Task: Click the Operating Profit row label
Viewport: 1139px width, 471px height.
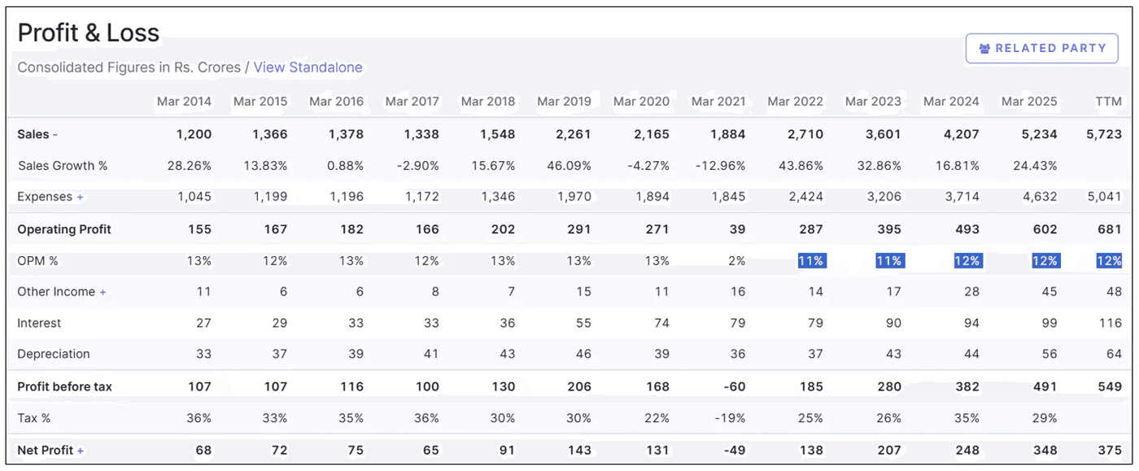Action: point(63,229)
